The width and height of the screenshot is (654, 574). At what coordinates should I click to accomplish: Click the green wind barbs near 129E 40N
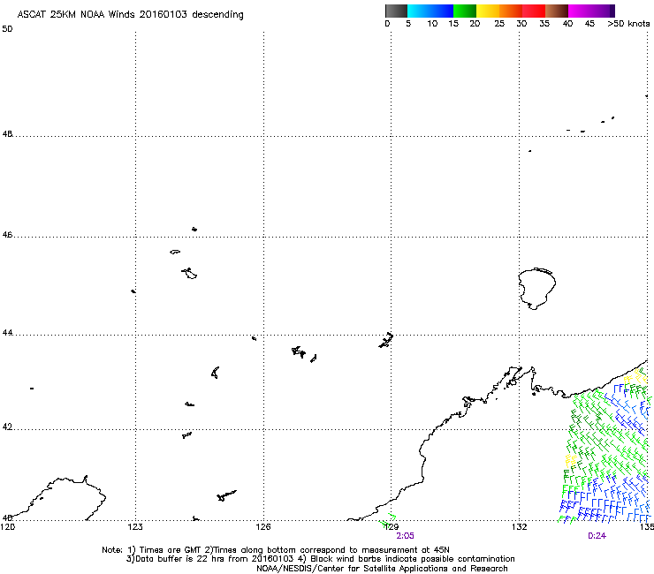387,521
